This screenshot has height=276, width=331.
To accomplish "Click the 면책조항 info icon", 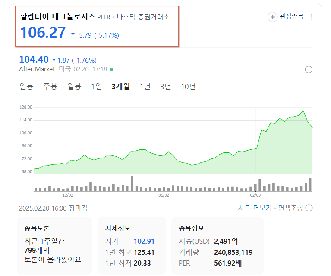I will pyautogui.click(x=309, y=208).
